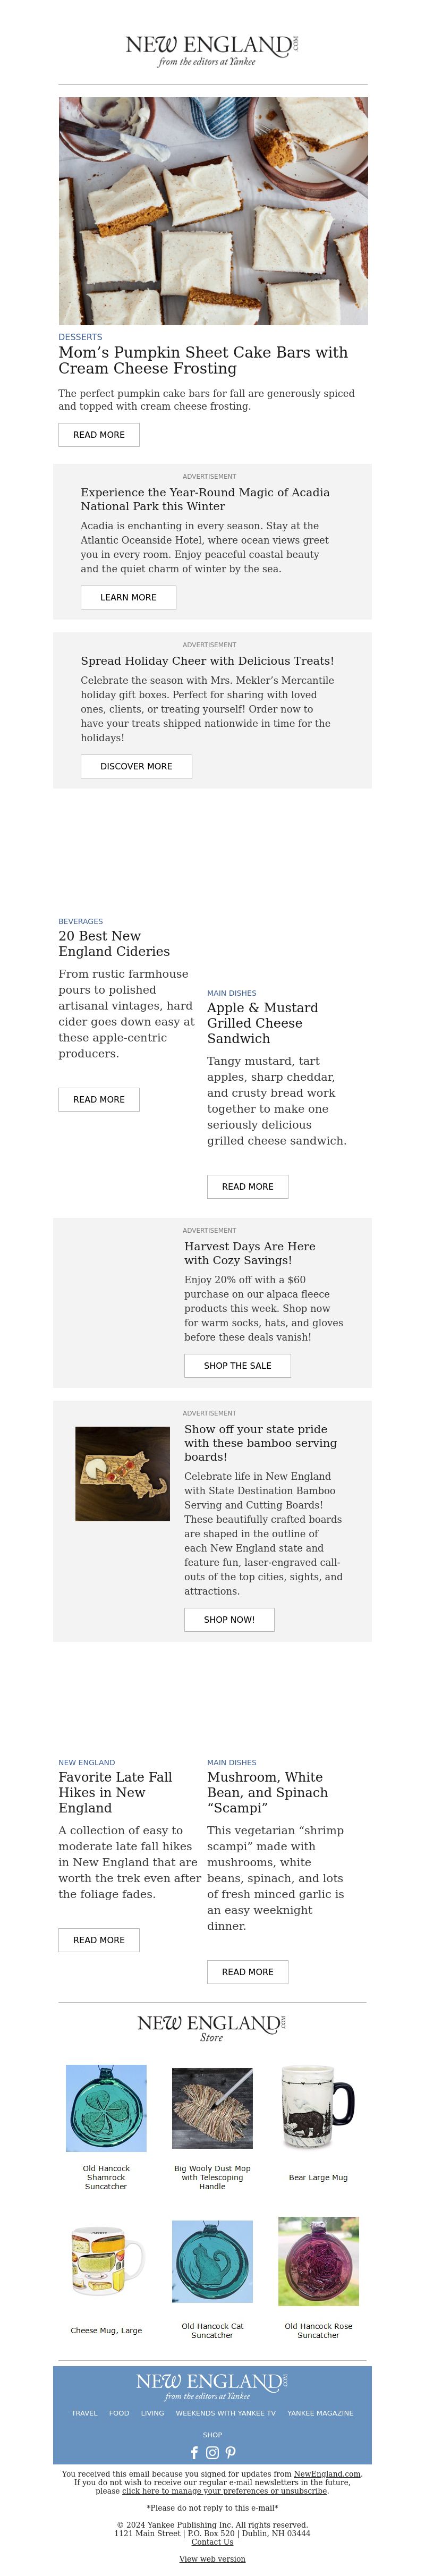425x2576 pixels.
Task: Click Shop Now! for the bamboo serving boards
Action: [x=229, y=1619]
